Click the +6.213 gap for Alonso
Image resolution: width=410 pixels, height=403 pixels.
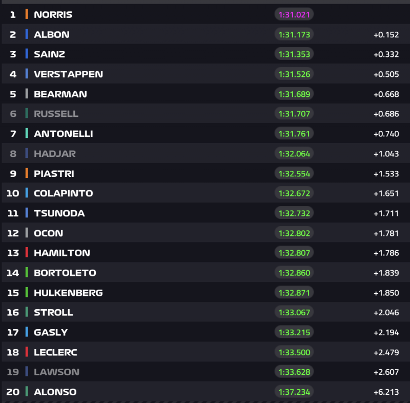pos(386,392)
